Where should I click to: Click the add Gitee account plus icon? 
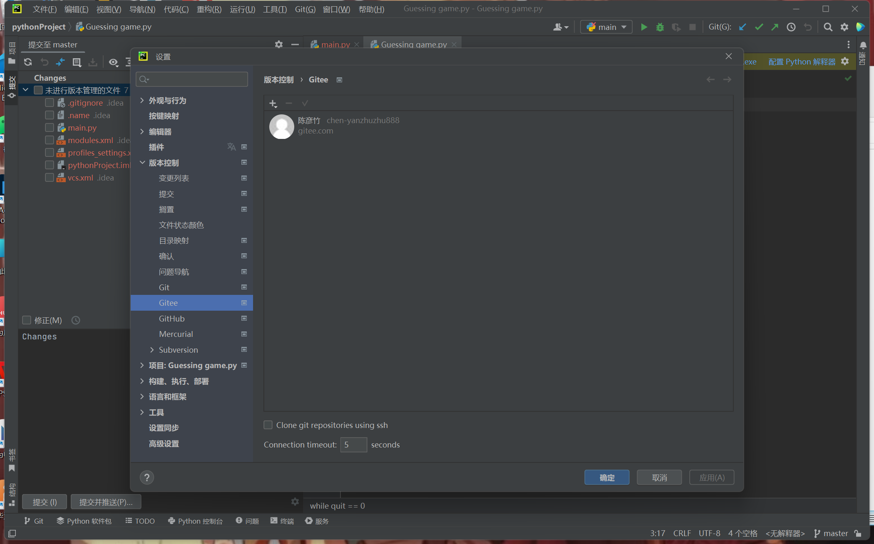[x=273, y=104]
